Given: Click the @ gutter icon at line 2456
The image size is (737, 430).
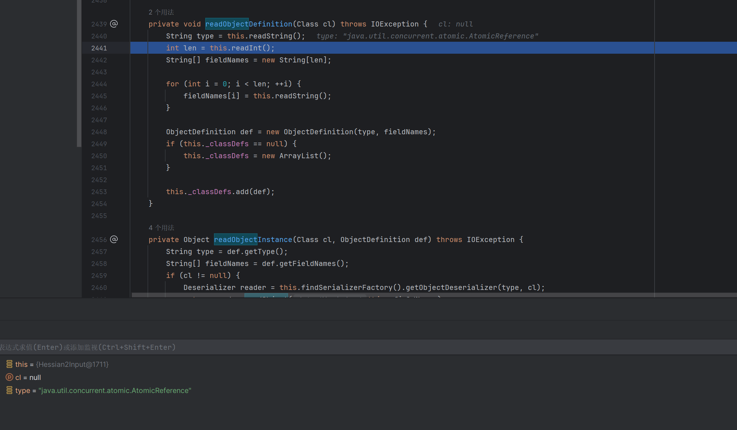Looking at the screenshot, I should pyautogui.click(x=114, y=239).
